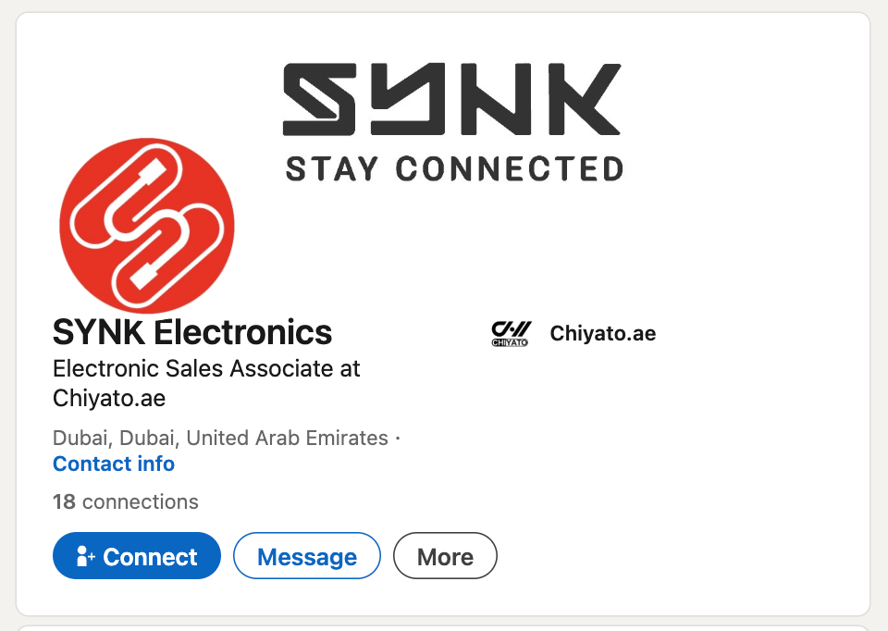This screenshot has width=888, height=631.
Task: Click the partially visible card below profile
Action: pyautogui.click(x=444, y=627)
